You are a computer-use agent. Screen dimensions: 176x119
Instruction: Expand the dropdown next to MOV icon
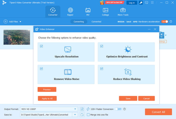click(x=166, y=35)
